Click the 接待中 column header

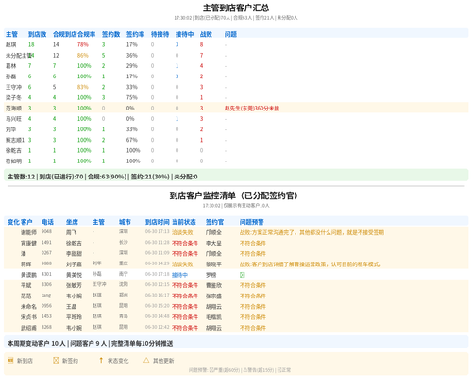pyautogui.click(x=184, y=34)
